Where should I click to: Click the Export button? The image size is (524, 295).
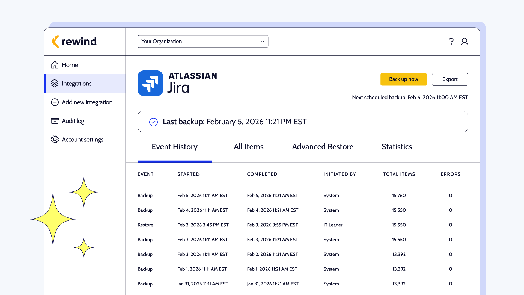pos(450,79)
